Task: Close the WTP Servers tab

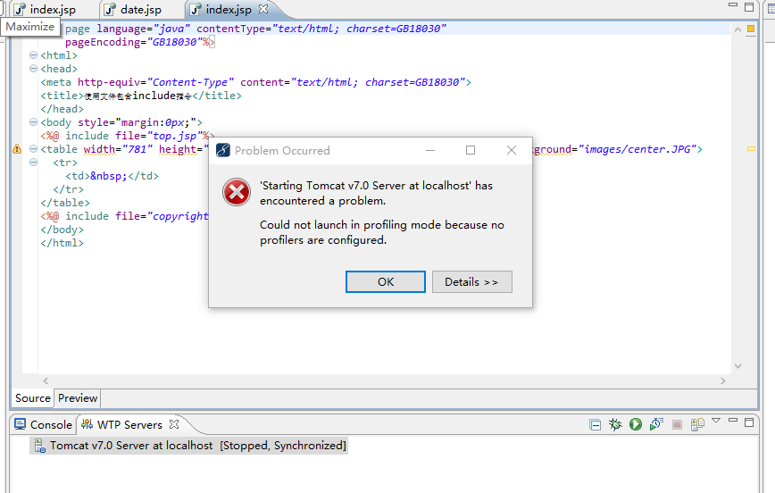Action: point(173,424)
